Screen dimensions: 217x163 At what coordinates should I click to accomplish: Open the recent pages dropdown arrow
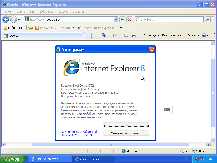[19, 20]
